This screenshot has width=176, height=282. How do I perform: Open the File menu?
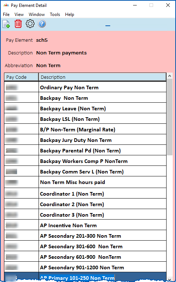(6, 15)
